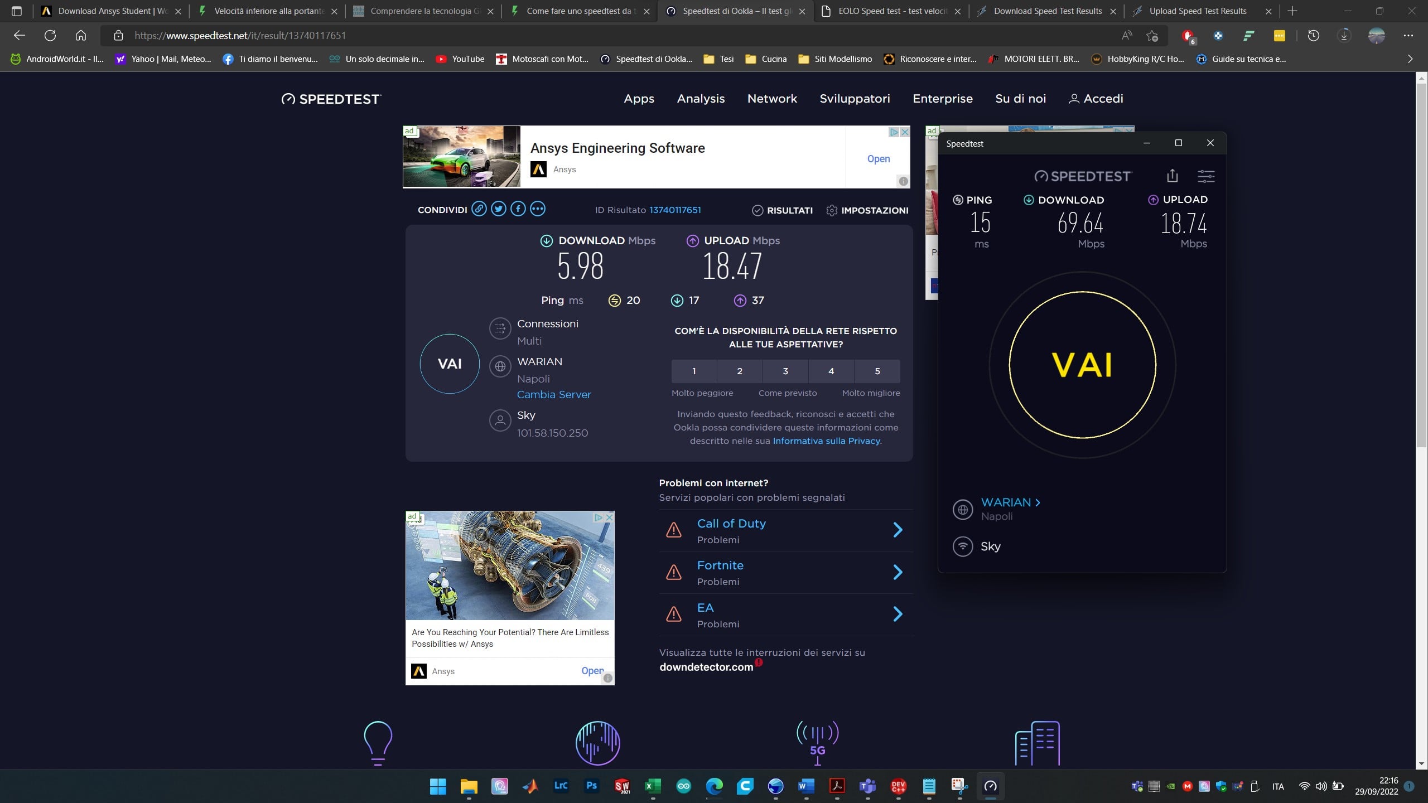
Task: Click Speedtest app icon in taskbar
Action: click(x=990, y=786)
